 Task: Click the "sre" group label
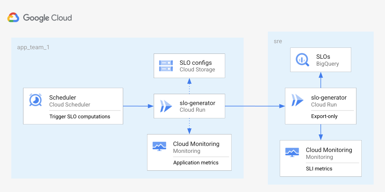(x=278, y=41)
